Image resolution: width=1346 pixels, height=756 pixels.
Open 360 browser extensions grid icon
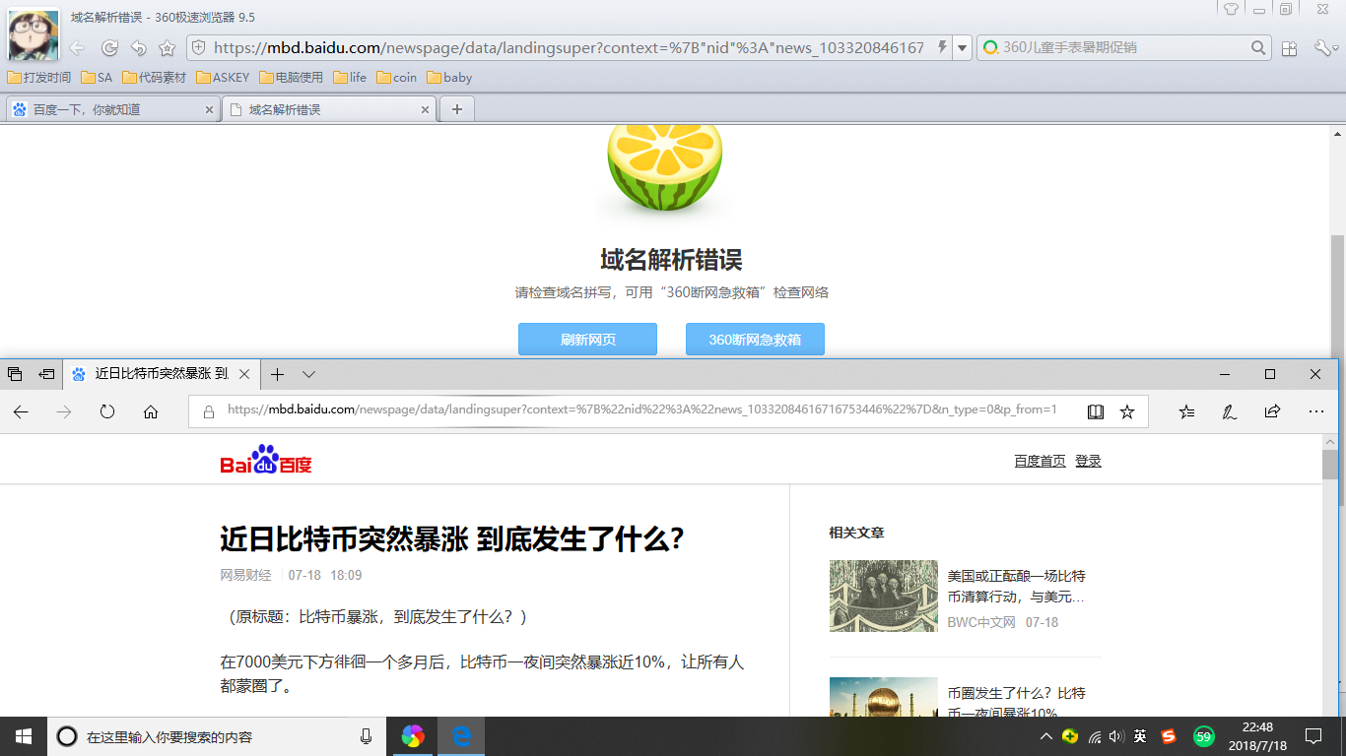tap(1289, 47)
